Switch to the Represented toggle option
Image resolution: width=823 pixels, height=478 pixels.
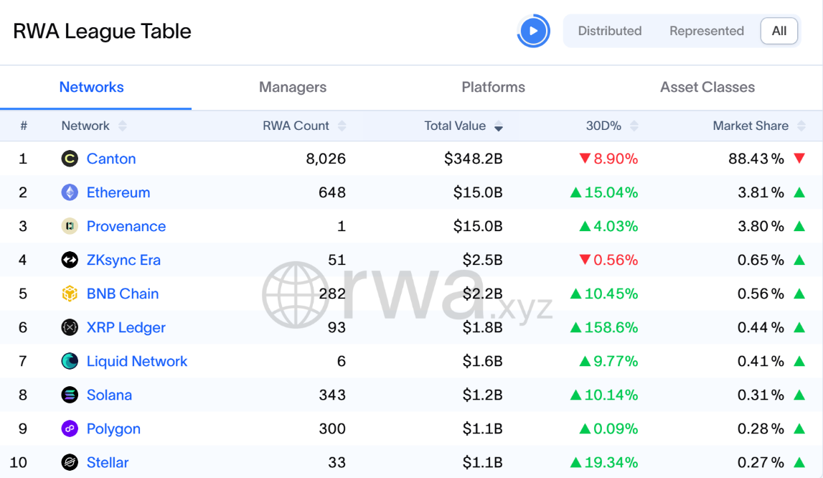(x=707, y=31)
